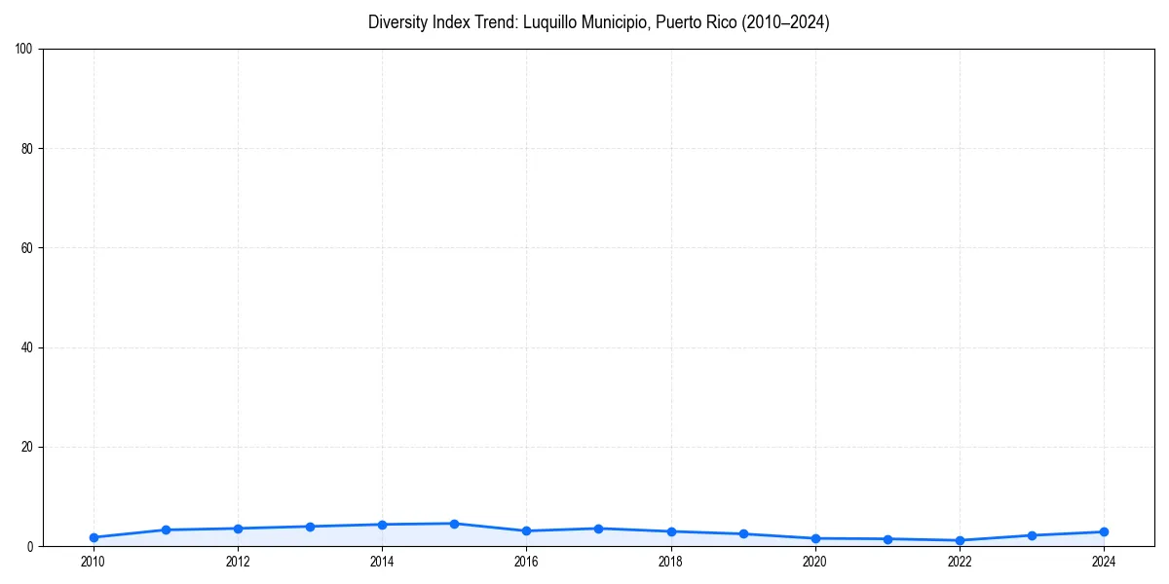
Task: Select the 2011 data point marker
Action: coord(166,529)
